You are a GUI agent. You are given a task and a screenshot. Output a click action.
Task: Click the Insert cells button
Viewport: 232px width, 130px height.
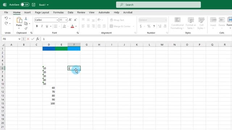click(x=213, y=23)
